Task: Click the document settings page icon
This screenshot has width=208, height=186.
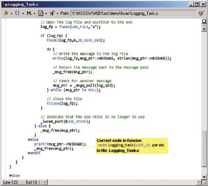Action: pyautogui.click(x=40, y=13)
